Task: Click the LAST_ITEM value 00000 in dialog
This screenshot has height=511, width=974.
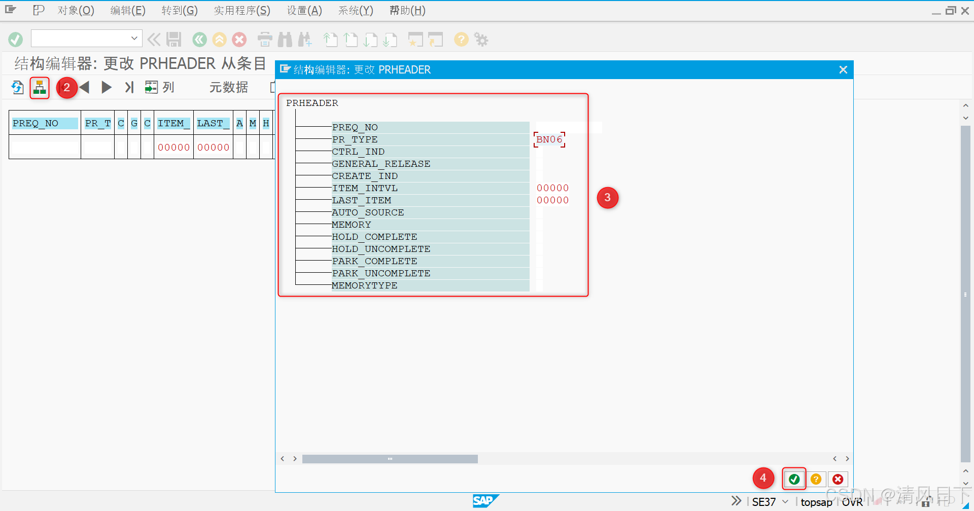Action: pos(553,200)
